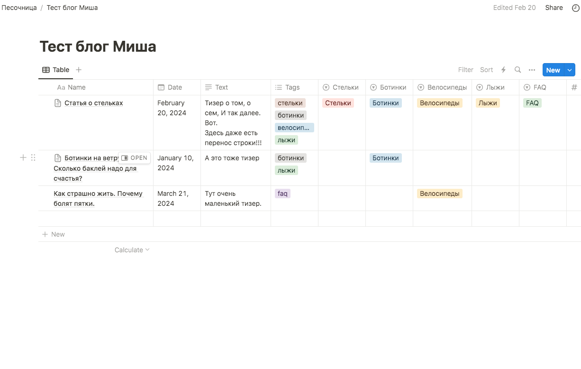581x369 pixels.
Task: Click the Filter option in the toolbar
Action: click(x=465, y=70)
